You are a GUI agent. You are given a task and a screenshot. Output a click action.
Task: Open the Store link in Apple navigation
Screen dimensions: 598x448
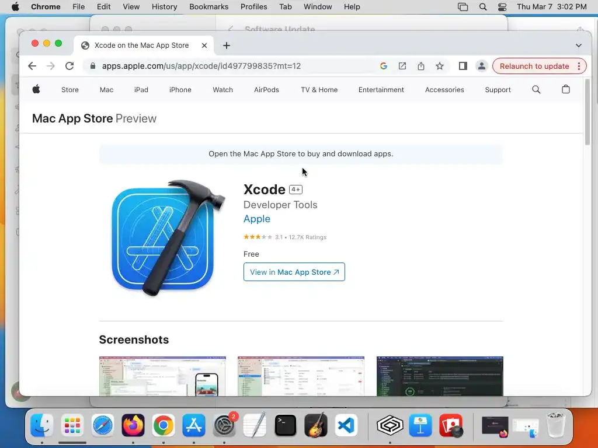click(x=70, y=90)
